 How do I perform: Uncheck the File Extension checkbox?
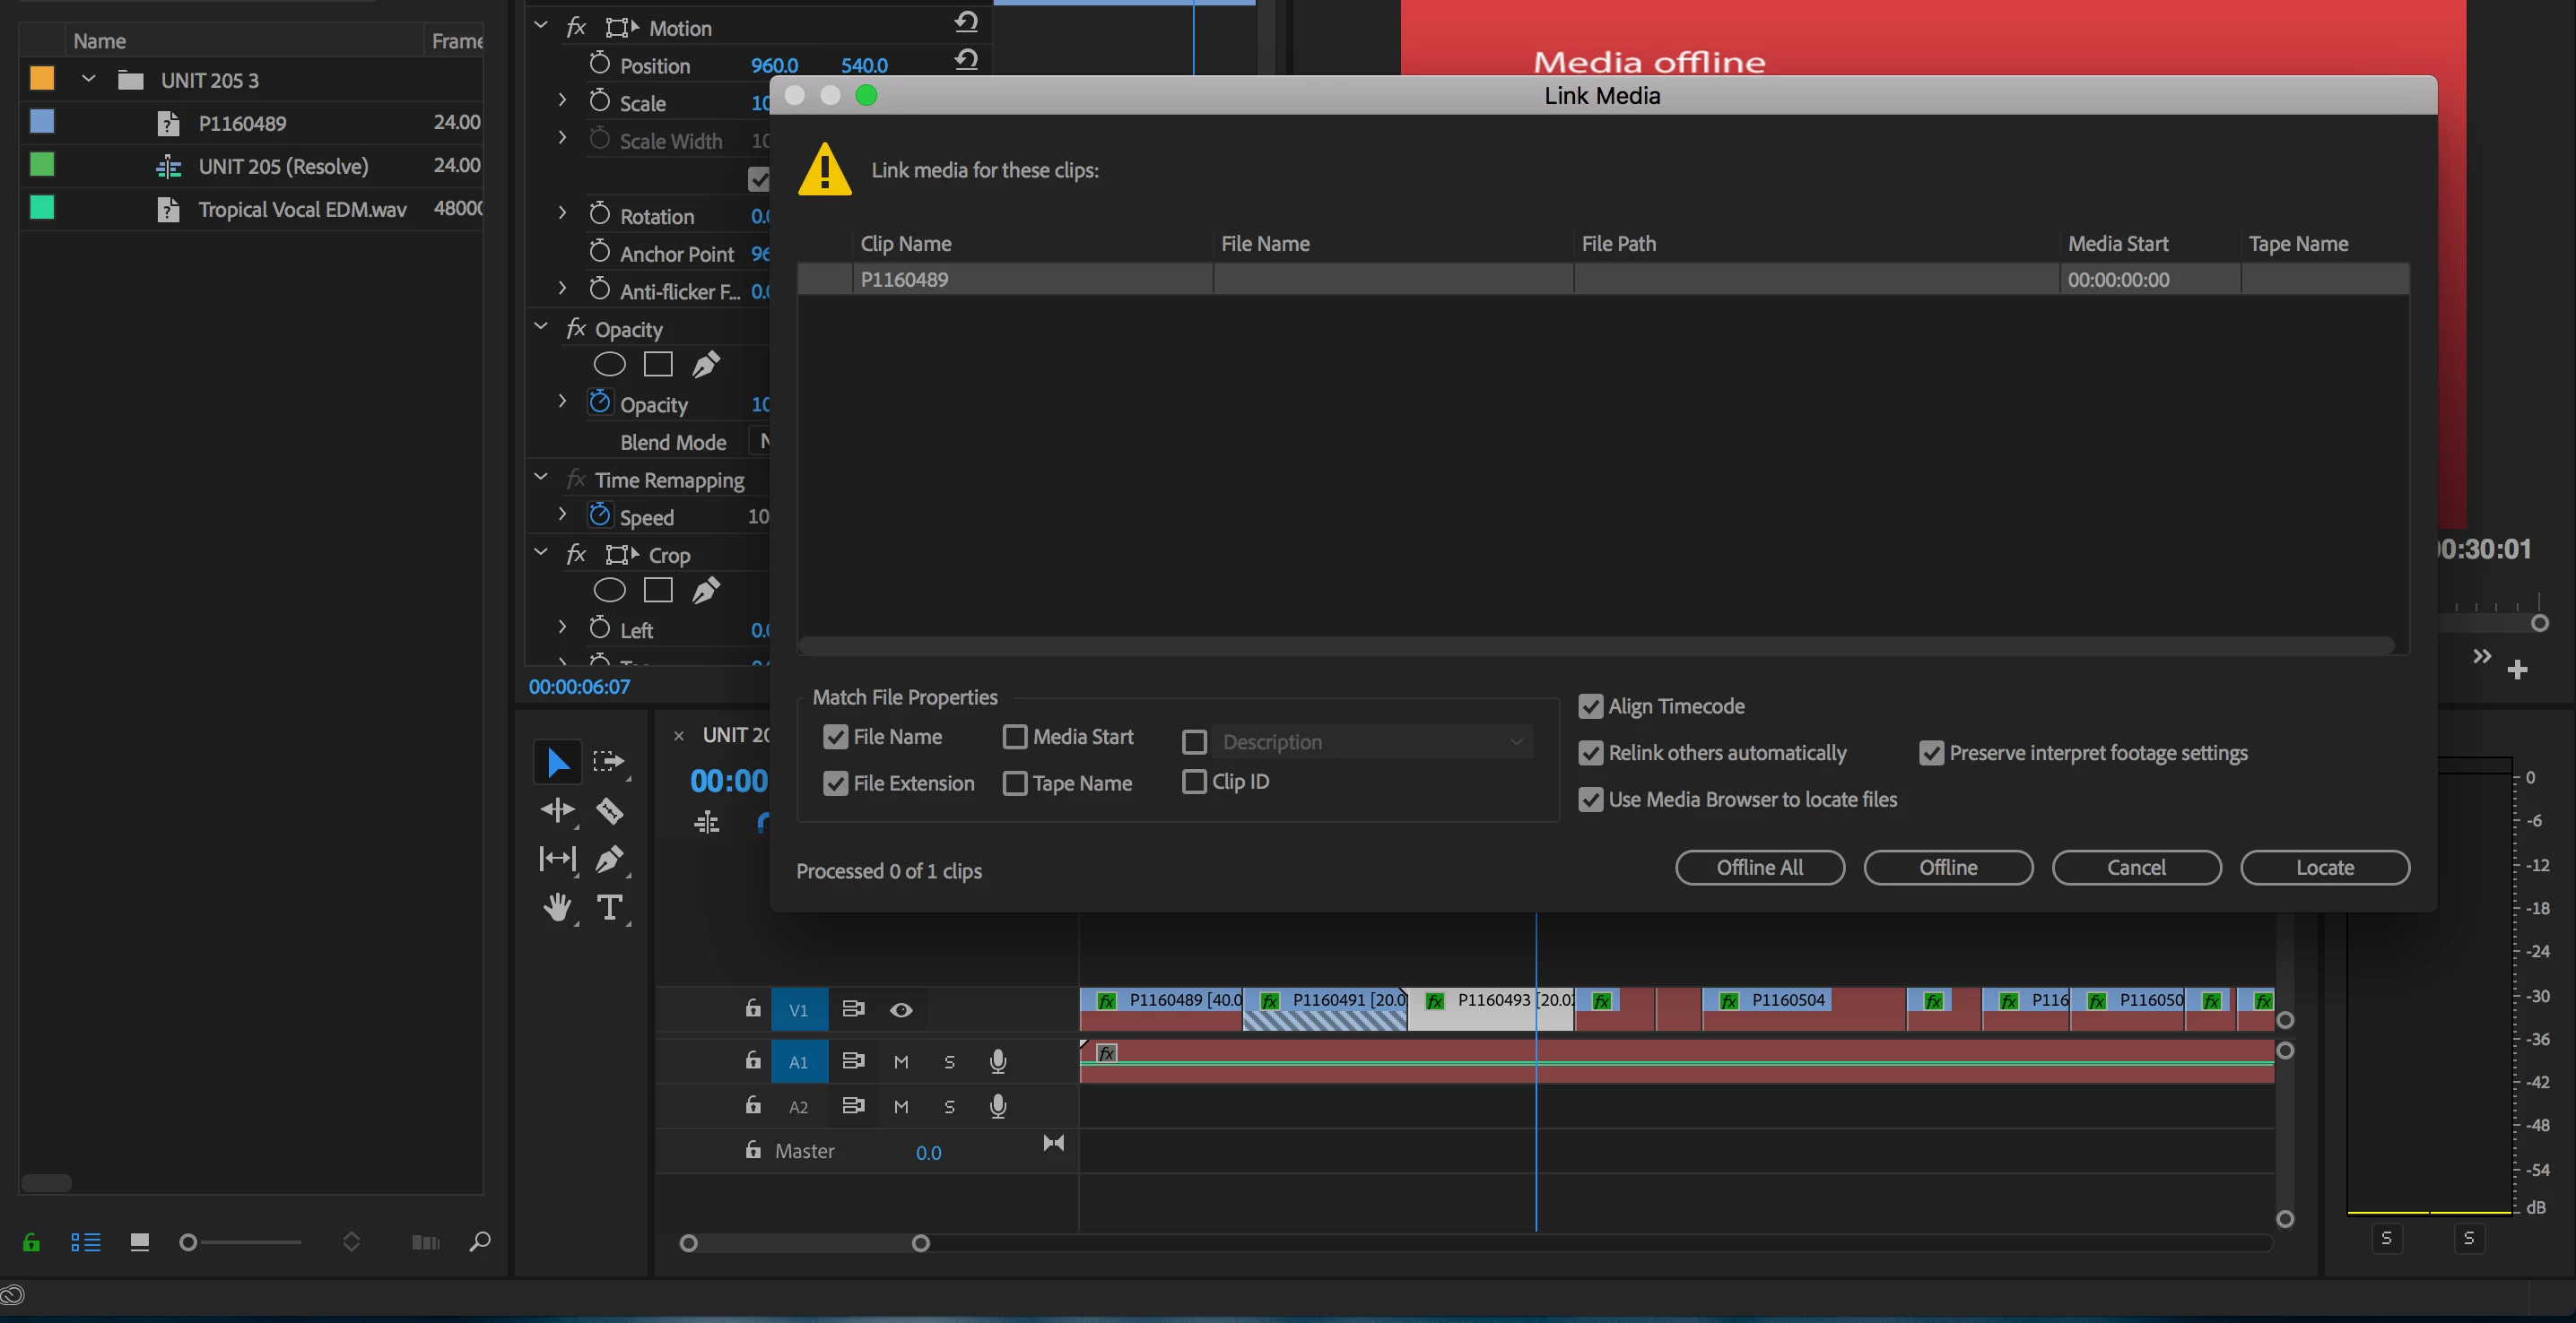point(835,783)
